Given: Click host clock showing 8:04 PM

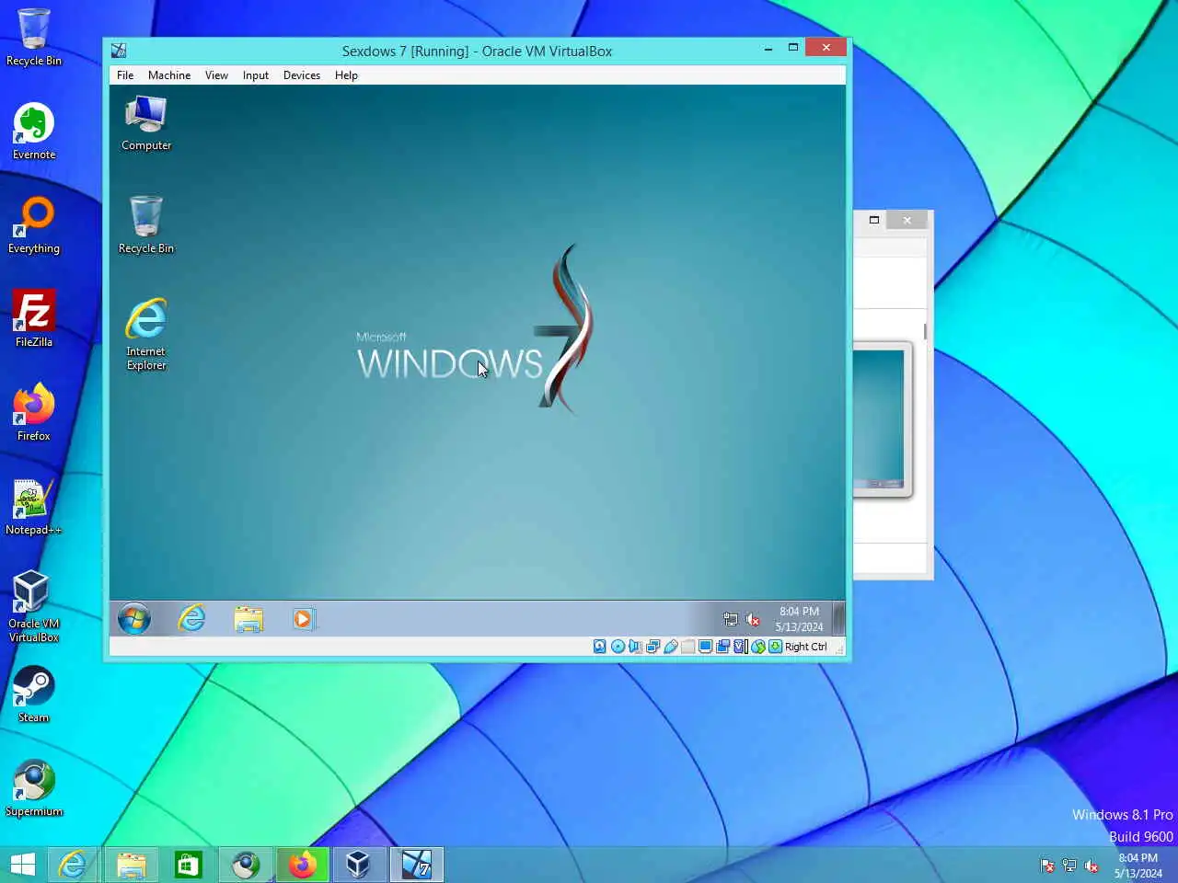Looking at the screenshot, I should coord(1138,866).
